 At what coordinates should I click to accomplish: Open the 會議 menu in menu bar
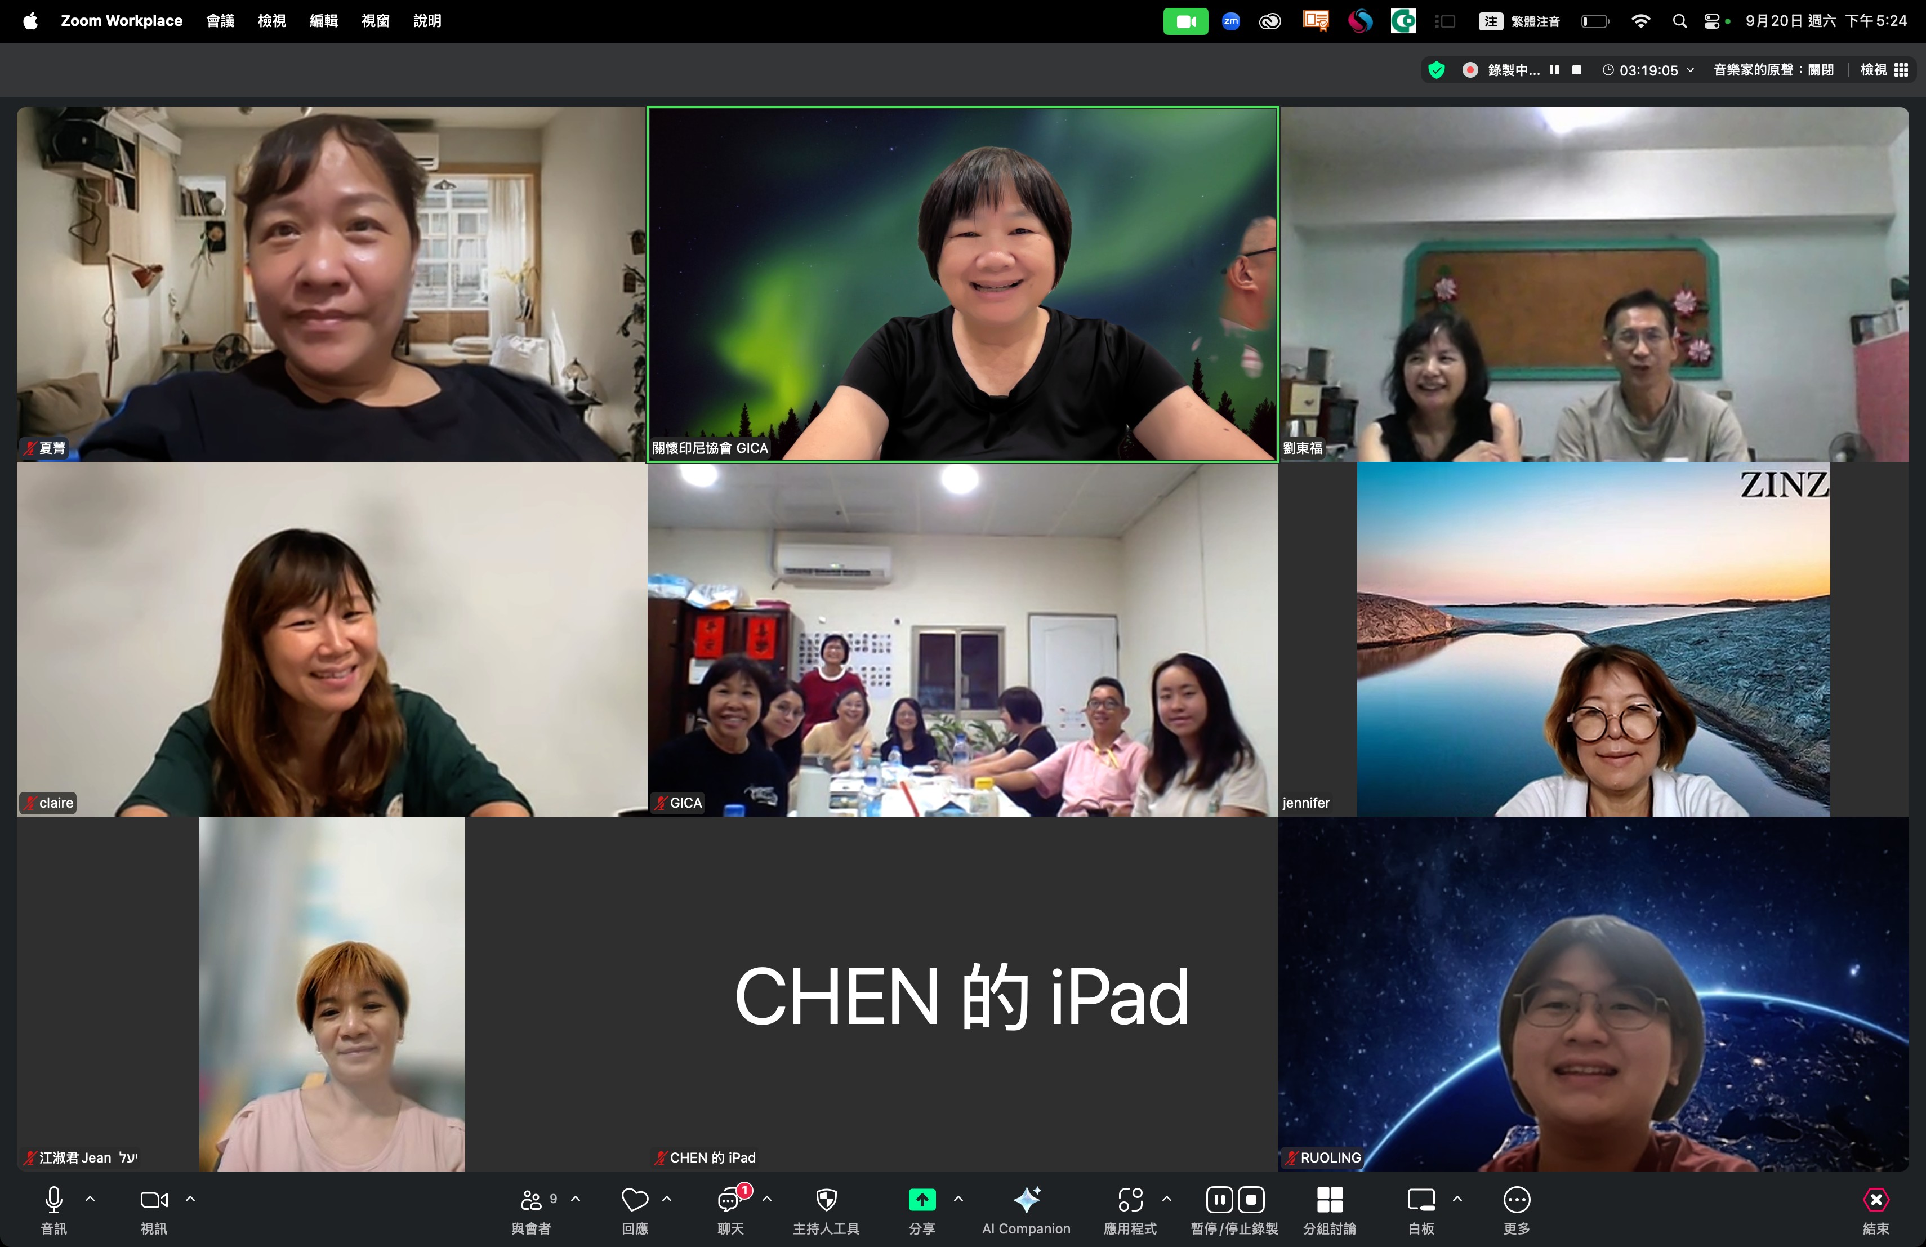(x=220, y=21)
